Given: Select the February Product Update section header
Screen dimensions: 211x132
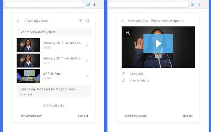Looking at the screenshot, I should [54, 32].
